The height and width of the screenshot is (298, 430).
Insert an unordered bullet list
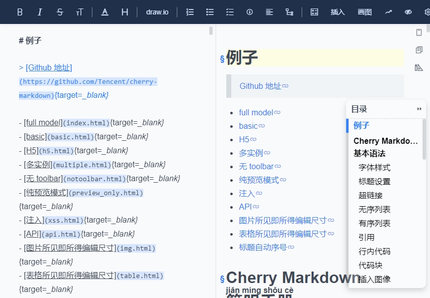point(210,12)
